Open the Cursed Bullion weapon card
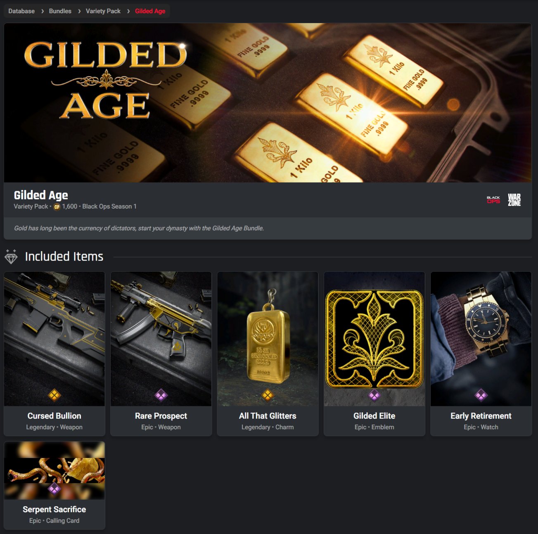The height and width of the screenshot is (534, 538). point(55,354)
